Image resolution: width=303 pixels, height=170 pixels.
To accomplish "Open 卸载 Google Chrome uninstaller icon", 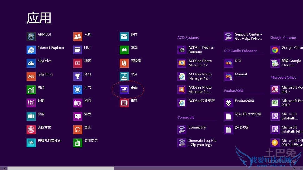I will tap(275, 63).
